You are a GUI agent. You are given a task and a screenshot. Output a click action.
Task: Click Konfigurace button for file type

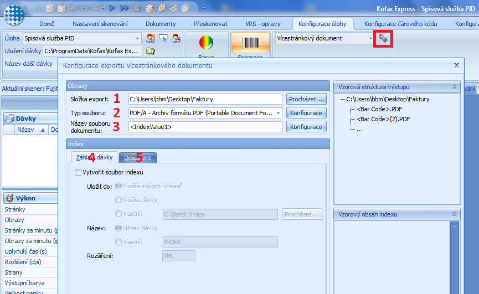pyautogui.click(x=306, y=113)
